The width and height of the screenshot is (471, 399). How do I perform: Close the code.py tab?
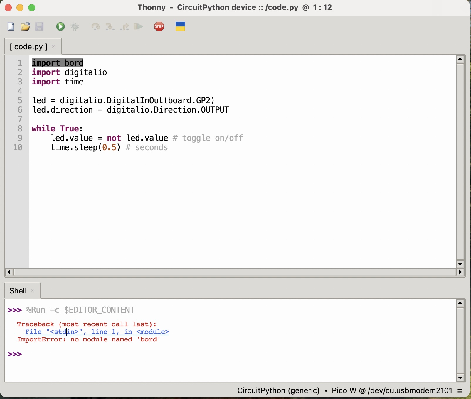tap(53, 46)
